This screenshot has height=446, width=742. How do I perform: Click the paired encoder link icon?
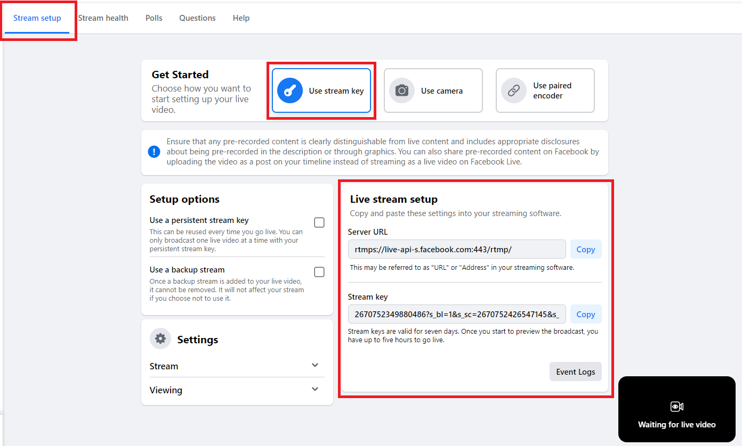pos(514,90)
